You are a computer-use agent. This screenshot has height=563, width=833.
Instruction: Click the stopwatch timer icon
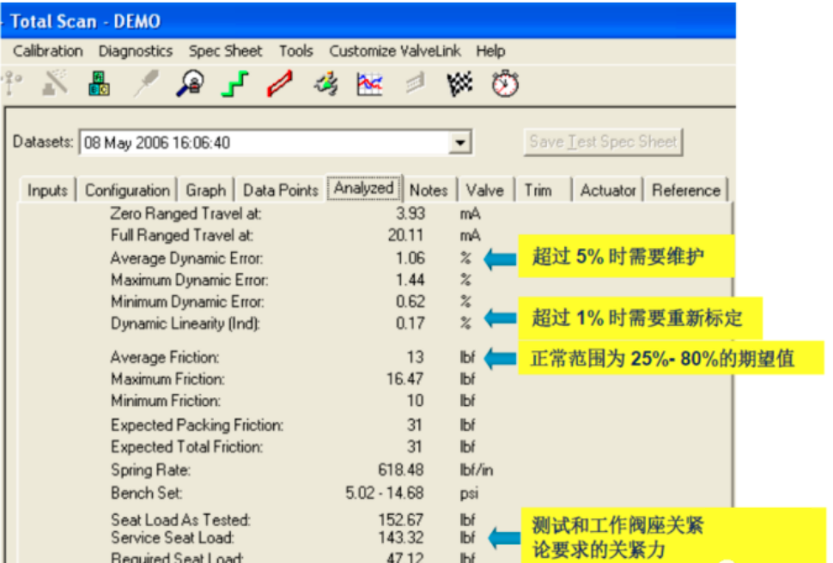(x=505, y=84)
